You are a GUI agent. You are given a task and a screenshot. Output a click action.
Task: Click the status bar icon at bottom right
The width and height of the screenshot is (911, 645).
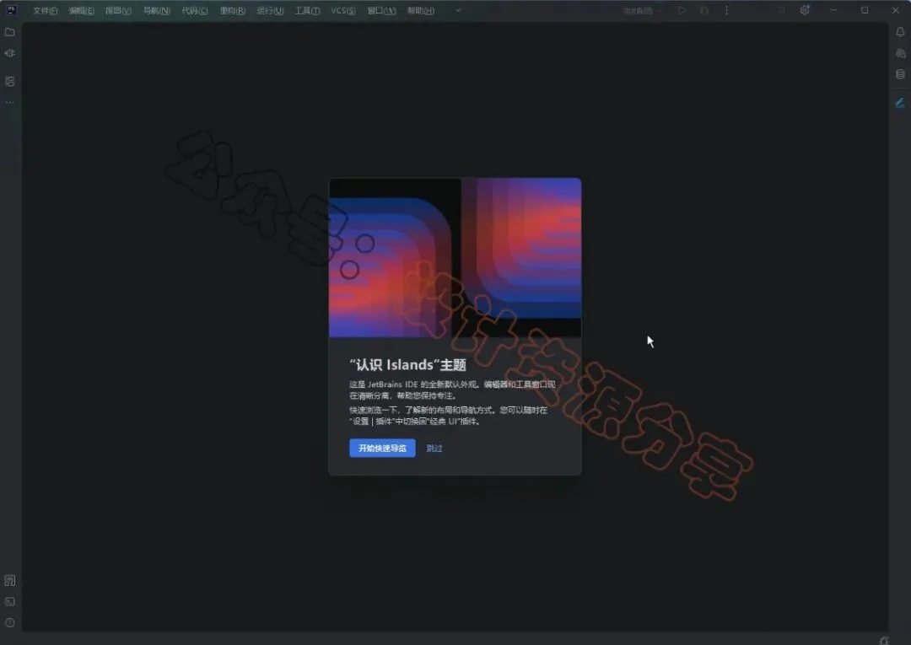(884, 640)
